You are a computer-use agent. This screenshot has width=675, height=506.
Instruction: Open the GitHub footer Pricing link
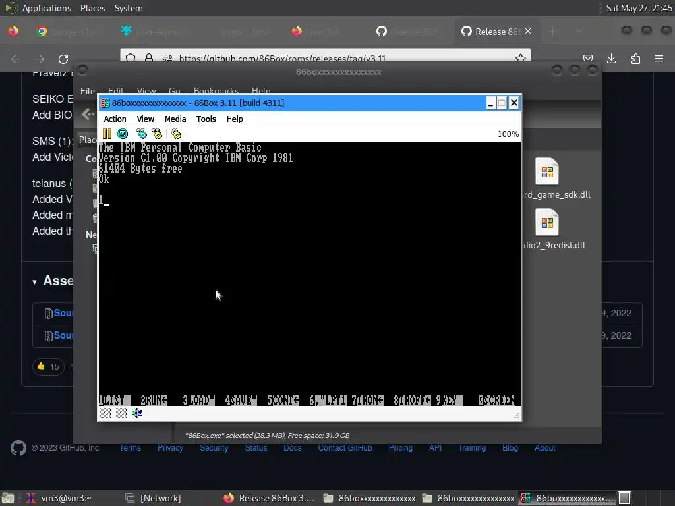click(400, 448)
